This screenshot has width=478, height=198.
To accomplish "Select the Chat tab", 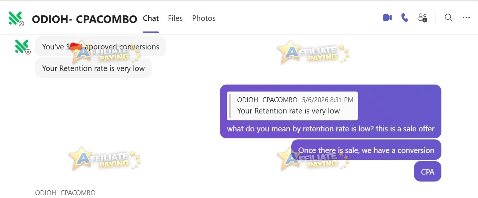I will point(151,18).
